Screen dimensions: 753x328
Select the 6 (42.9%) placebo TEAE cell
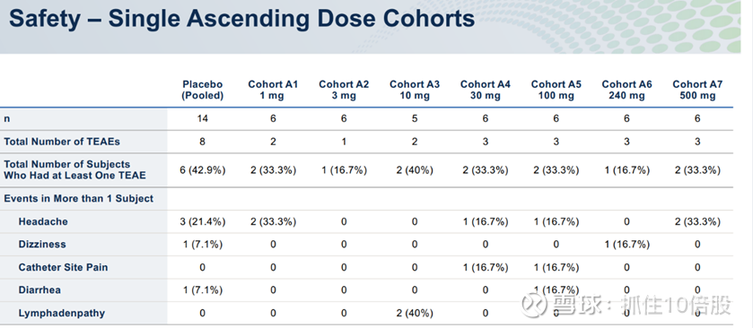click(202, 169)
